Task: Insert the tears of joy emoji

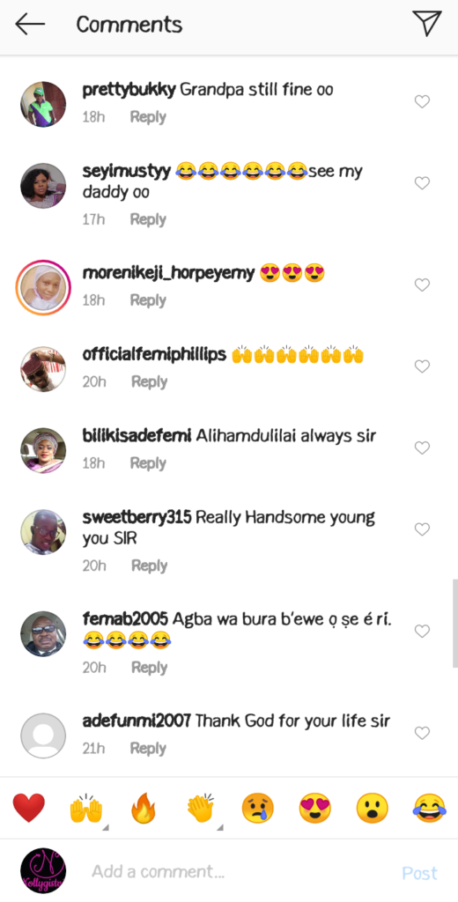Action: (x=429, y=808)
